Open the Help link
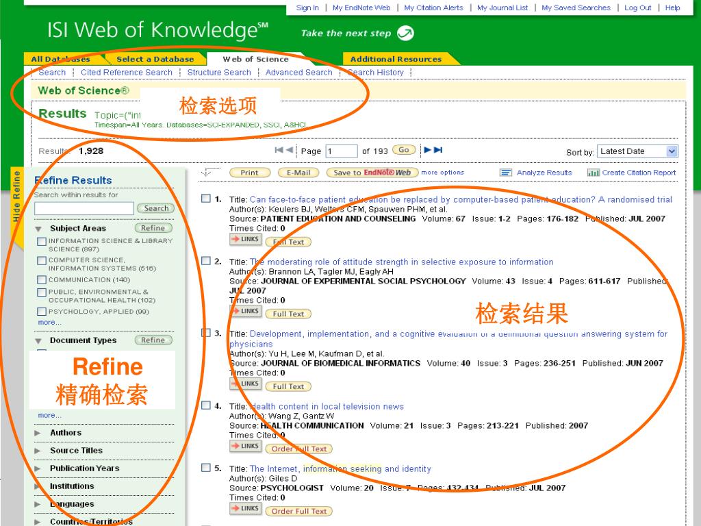Screen dimensions: 701x526 tap(672, 8)
